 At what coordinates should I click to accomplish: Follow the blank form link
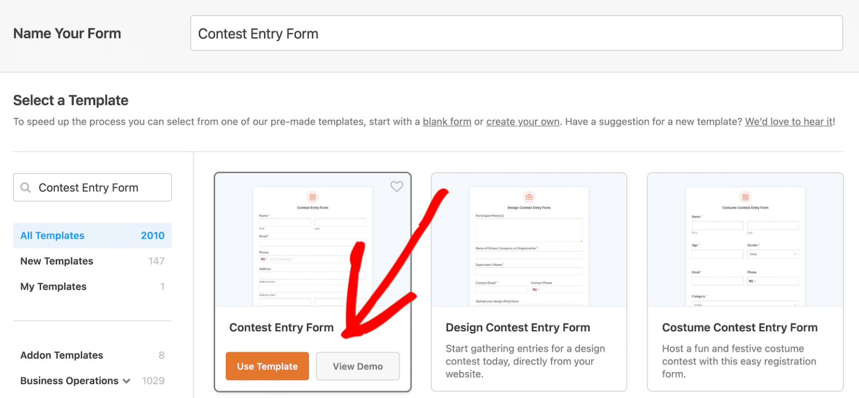[447, 121]
